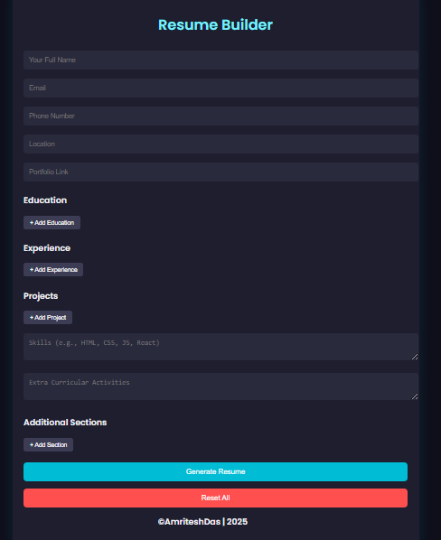The height and width of the screenshot is (540, 441).
Task: Add a new Experience entry
Action: click(53, 270)
